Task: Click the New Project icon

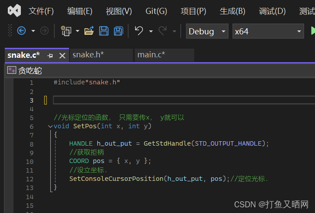Action: 66,31
